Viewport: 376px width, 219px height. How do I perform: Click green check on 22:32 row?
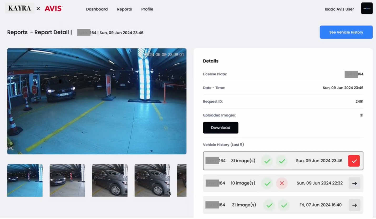pyautogui.click(x=267, y=183)
